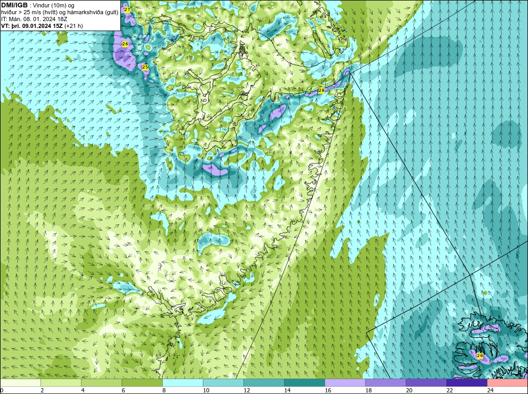
Task: Click legend scale value 24
Action: (x=491, y=390)
